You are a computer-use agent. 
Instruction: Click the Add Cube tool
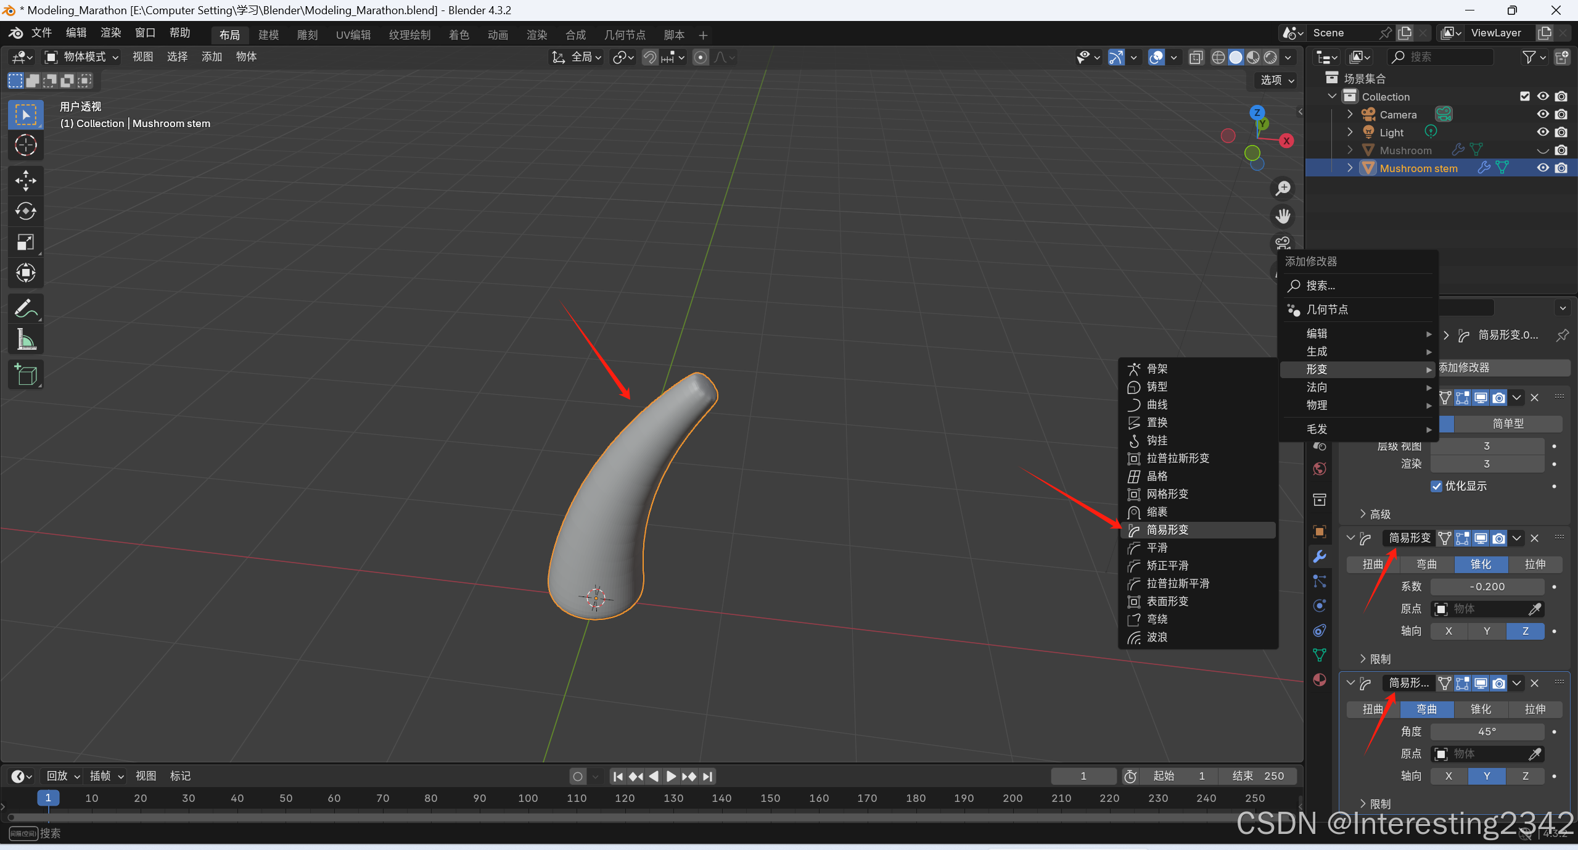click(25, 374)
